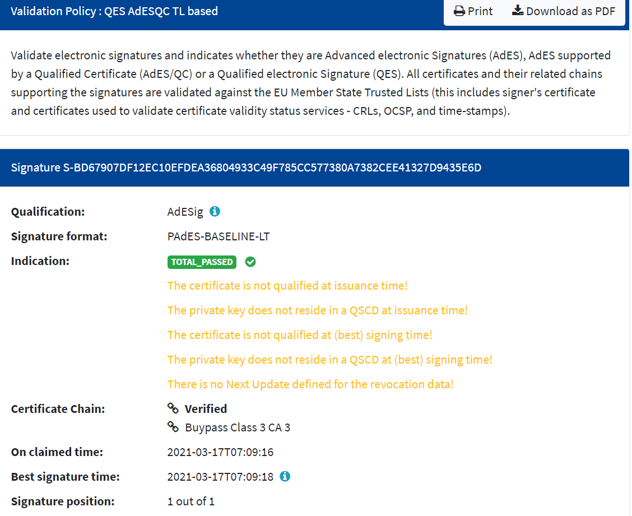Open the Best signature time info icon
The height and width of the screenshot is (516, 632).
coord(285,476)
